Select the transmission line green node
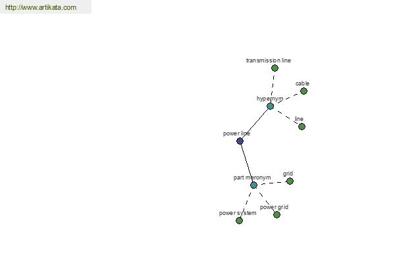Viewport: 395px width, 263px height. (x=275, y=68)
